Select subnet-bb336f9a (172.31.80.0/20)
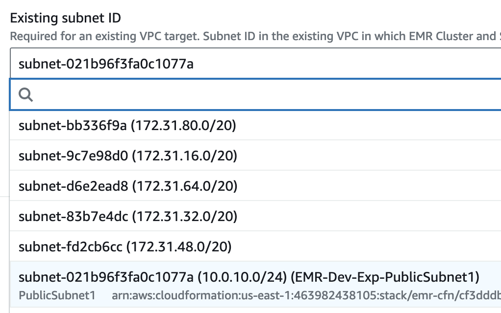This screenshot has height=313, width=501. [x=255, y=125]
